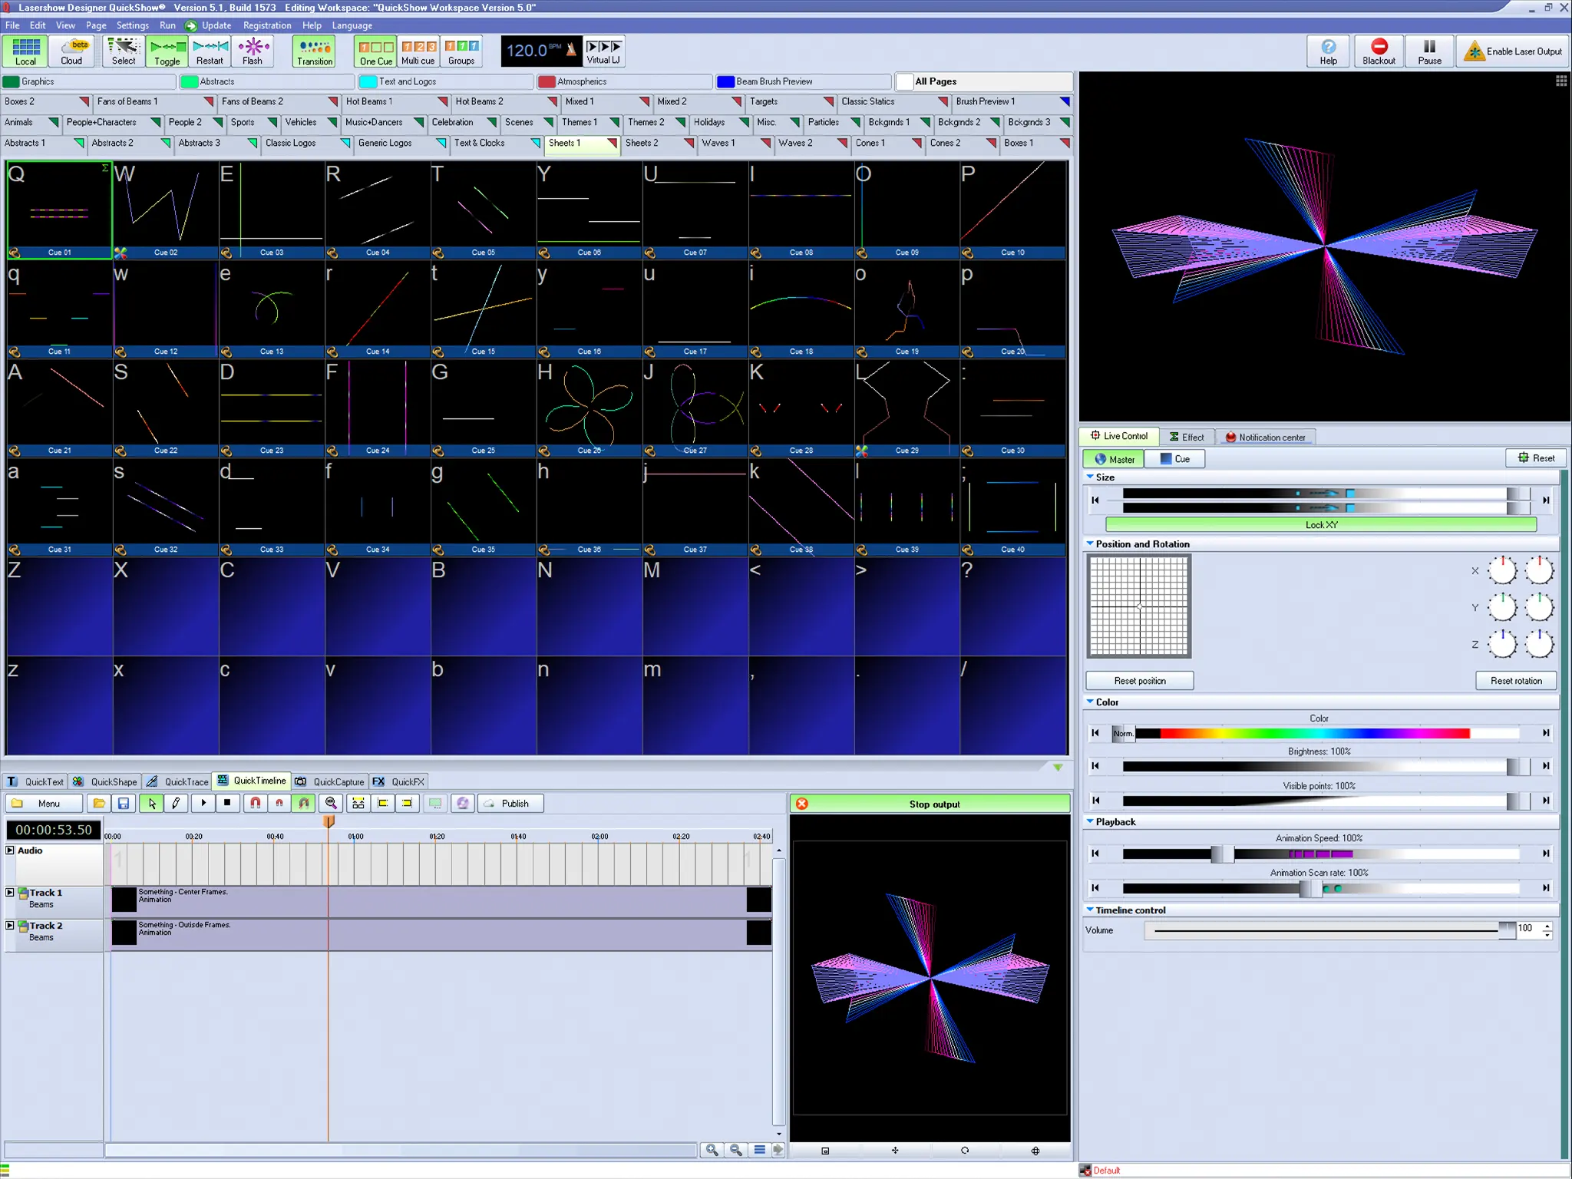Toggle Lock XY for size sliders

pyautogui.click(x=1319, y=524)
